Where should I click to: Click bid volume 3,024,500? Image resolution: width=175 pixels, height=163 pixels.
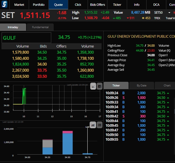[x=21, y=76]
